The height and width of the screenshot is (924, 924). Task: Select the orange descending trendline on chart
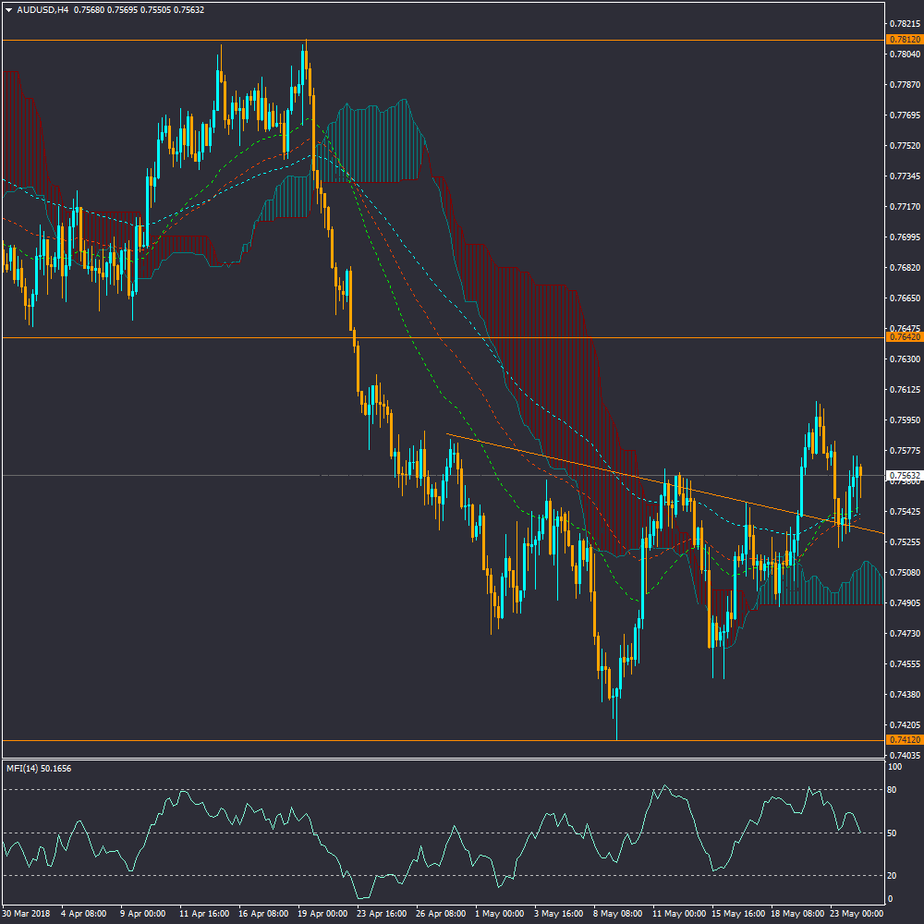click(x=647, y=481)
